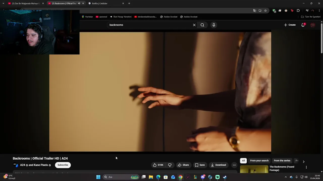Click the Windows taskbar search box
The width and height of the screenshot is (323, 181).
[x=121, y=177]
